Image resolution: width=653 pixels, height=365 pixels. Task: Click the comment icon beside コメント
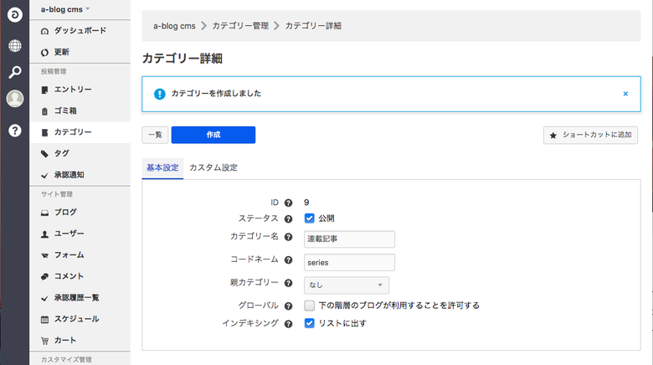click(x=44, y=276)
